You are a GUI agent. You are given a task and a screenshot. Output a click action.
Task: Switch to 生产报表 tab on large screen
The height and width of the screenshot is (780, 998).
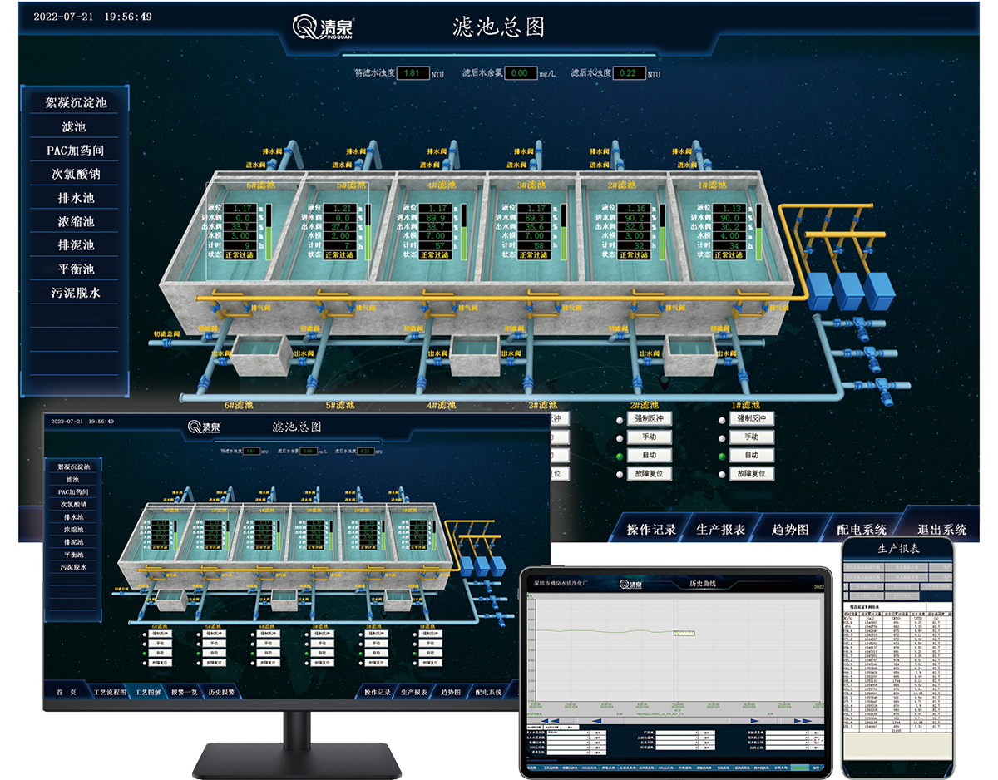pos(720,529)
